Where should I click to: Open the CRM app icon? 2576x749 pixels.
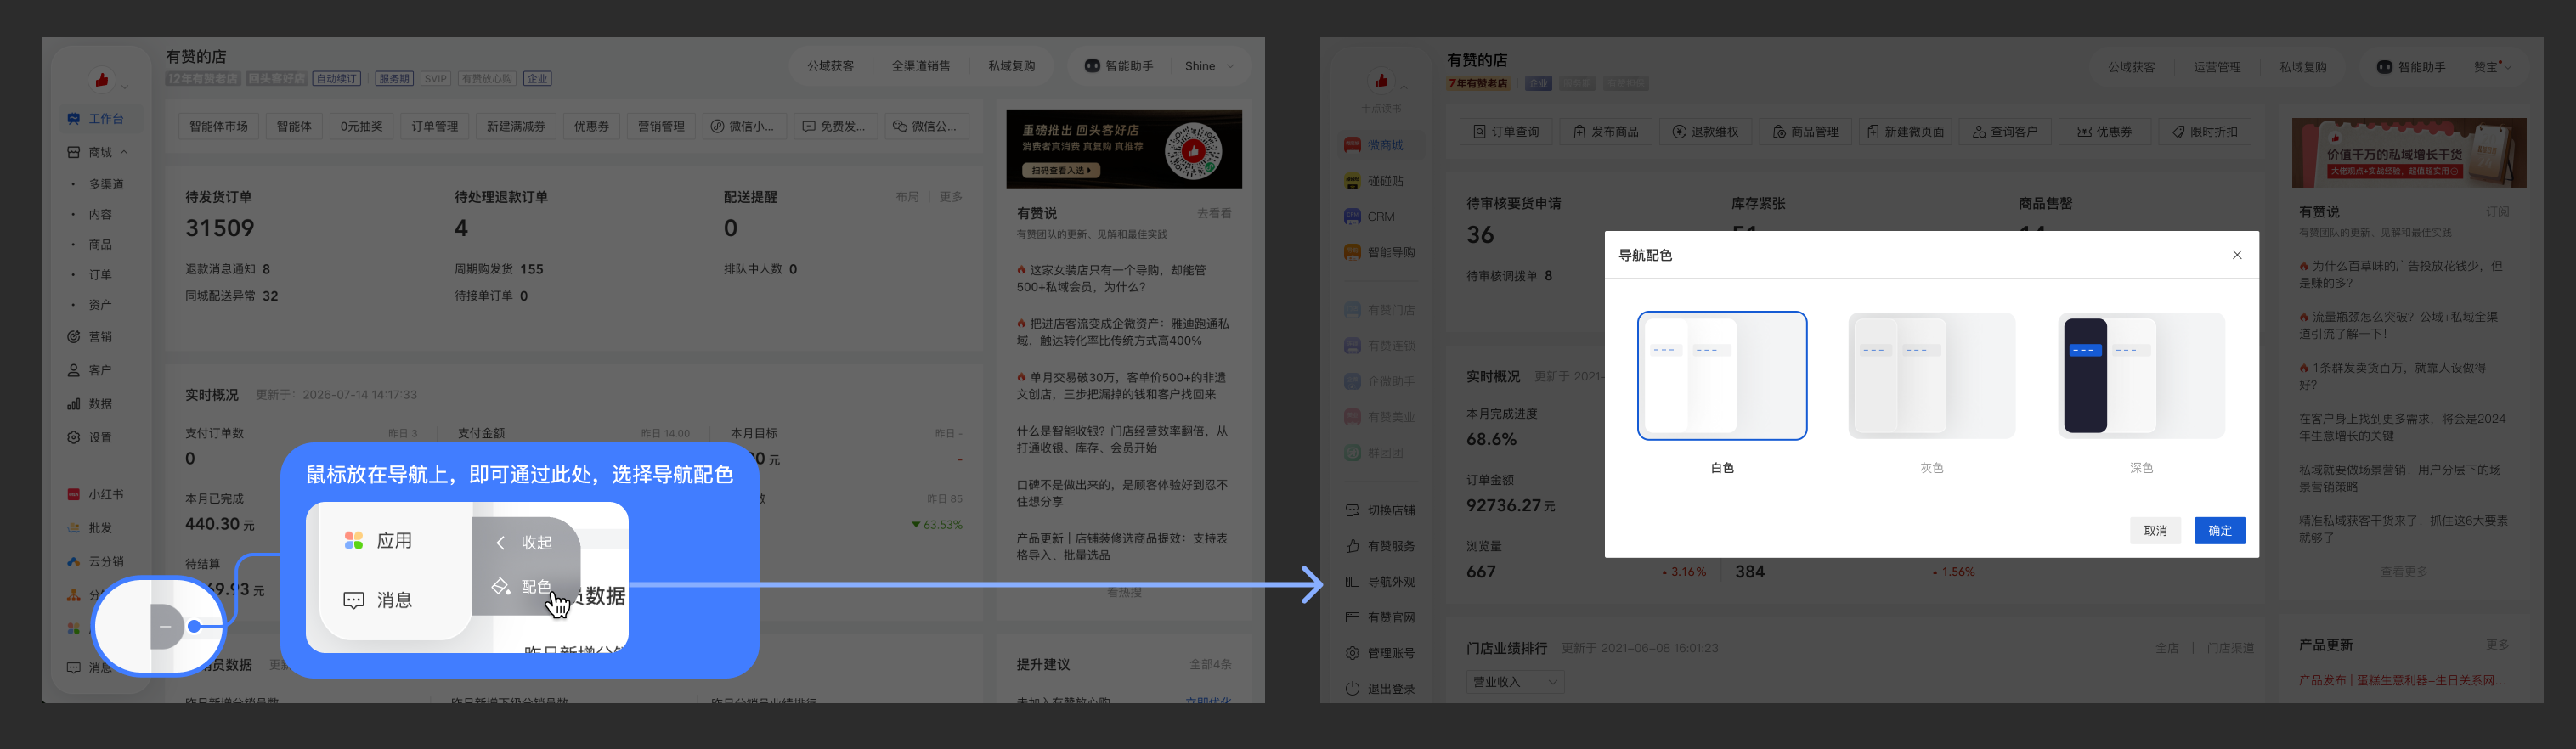[1352, 216]
